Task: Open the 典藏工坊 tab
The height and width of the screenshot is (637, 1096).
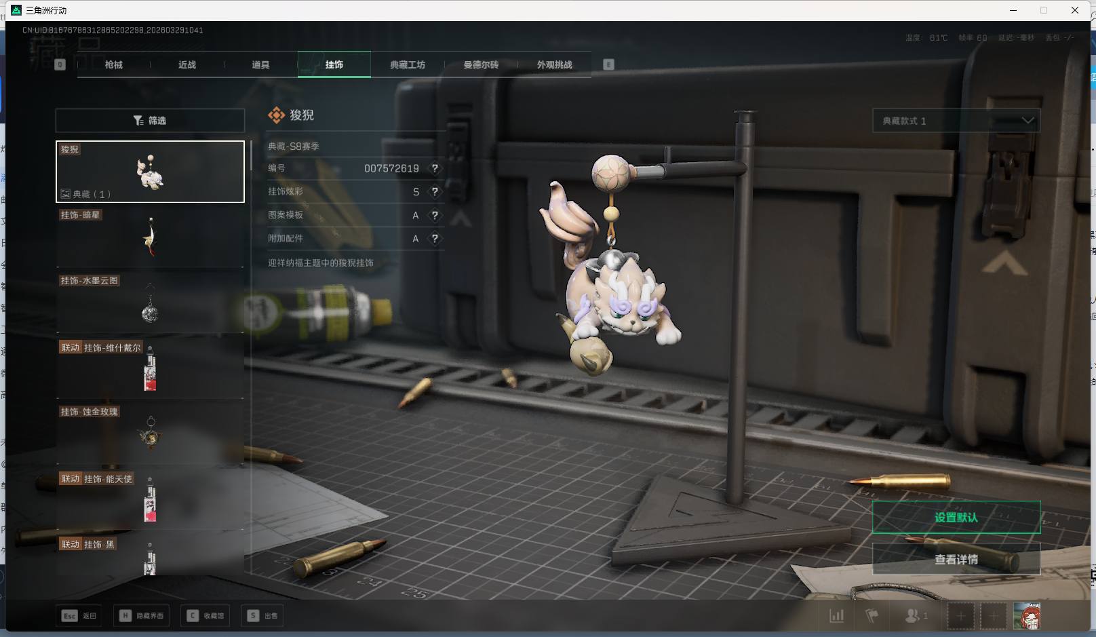Action: [408, 65]
